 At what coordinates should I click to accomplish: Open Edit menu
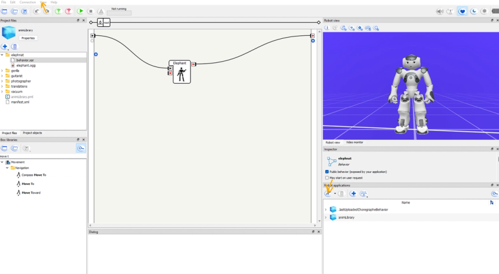click(x=13, y=2)
